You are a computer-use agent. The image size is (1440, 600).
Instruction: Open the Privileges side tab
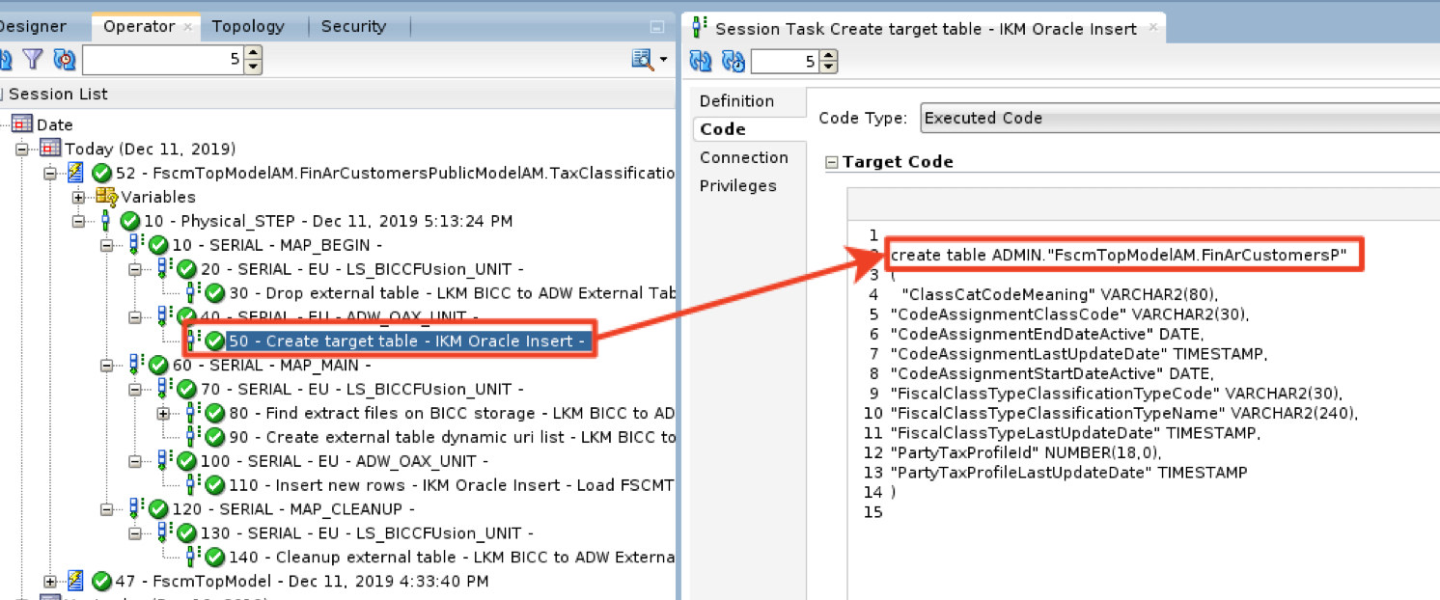pos(738,185)
